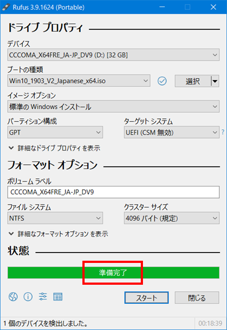Open the デバイス dropdown list
Screen dimensions: 227x330
click(113, 55)
